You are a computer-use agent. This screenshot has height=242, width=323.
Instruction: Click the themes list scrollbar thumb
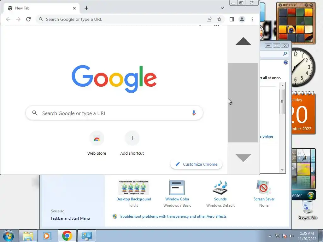pos(282,101)
